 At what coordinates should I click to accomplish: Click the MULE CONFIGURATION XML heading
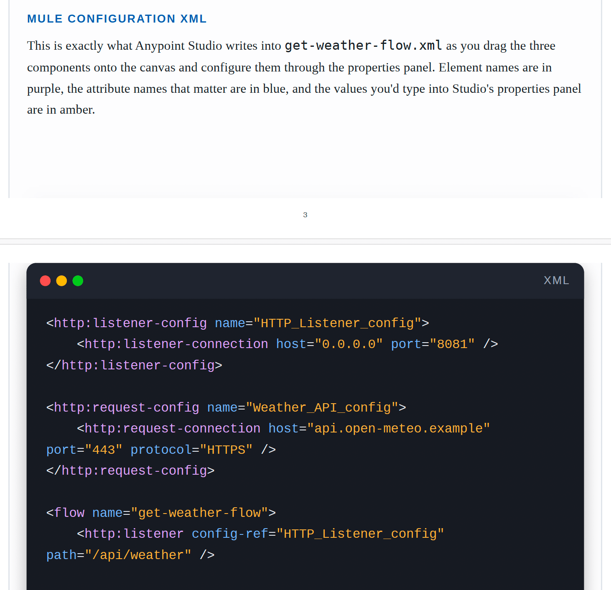tap(117, 19)
